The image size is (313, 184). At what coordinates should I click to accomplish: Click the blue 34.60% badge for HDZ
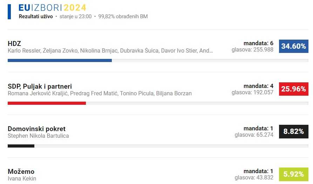[293, 46]
